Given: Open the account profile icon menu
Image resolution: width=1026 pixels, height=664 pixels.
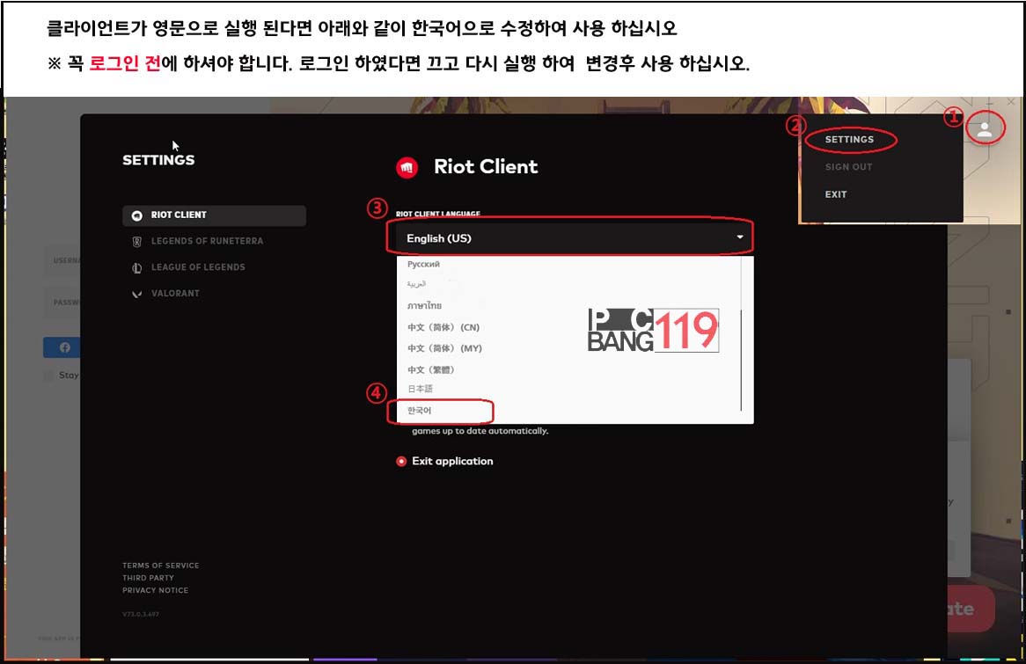Looking at the screenshot, I should (x=984, y=129).
